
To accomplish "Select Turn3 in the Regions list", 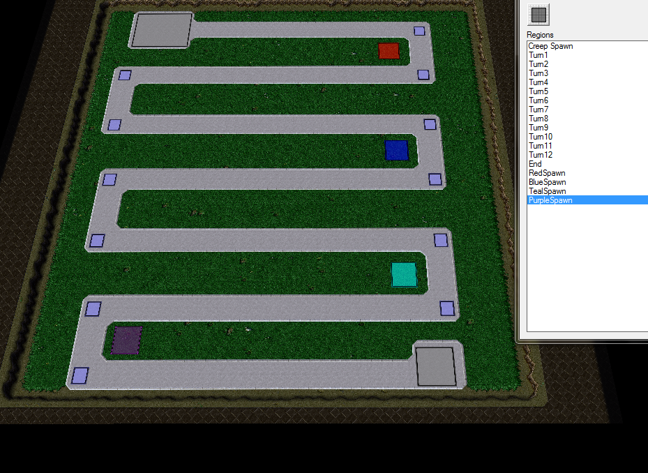I will [538, 73].
